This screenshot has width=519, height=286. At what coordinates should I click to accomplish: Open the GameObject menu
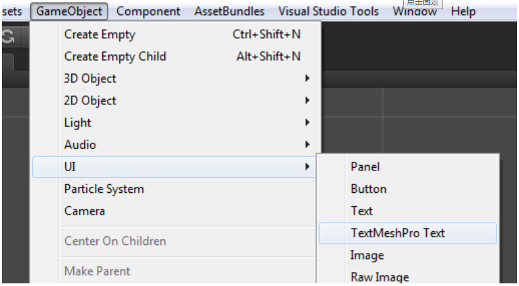[x=70, y=11]
